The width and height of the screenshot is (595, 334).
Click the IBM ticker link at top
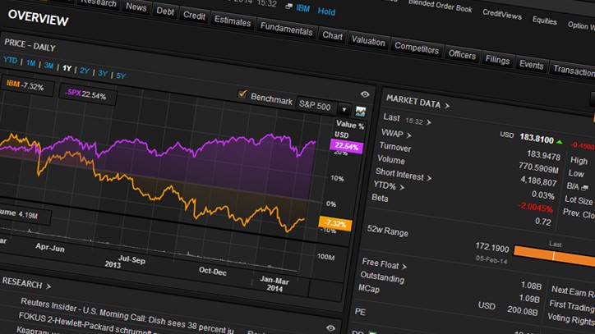302,8
